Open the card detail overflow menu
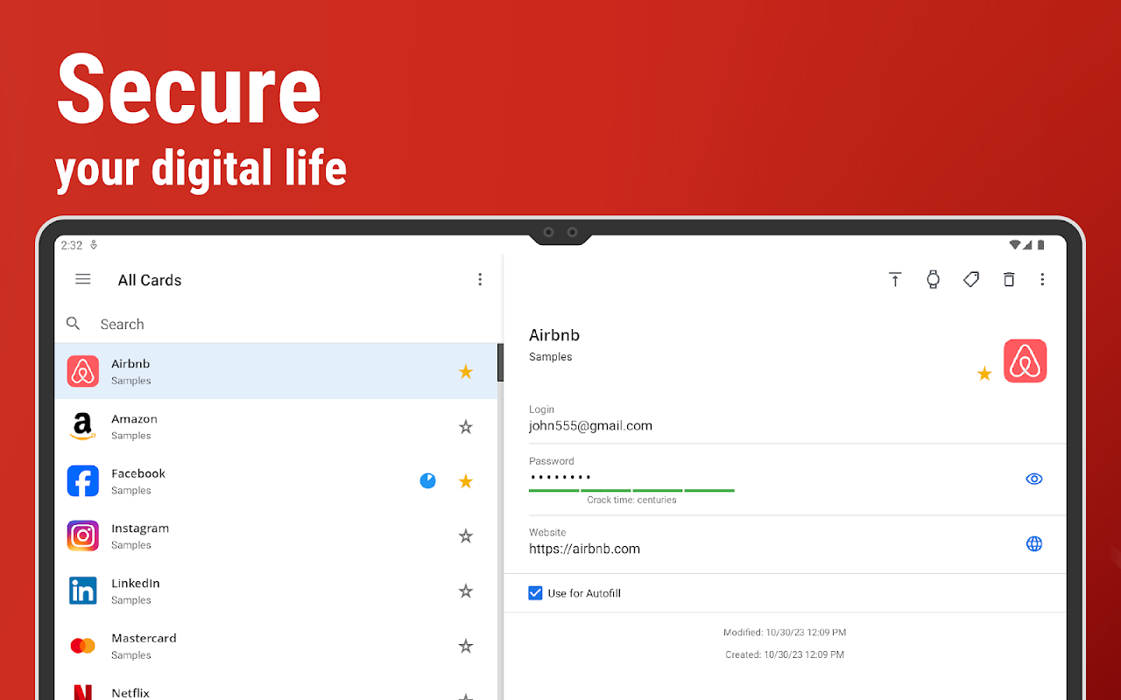Screen dimensions: 1121x700 pos(1042,279)
